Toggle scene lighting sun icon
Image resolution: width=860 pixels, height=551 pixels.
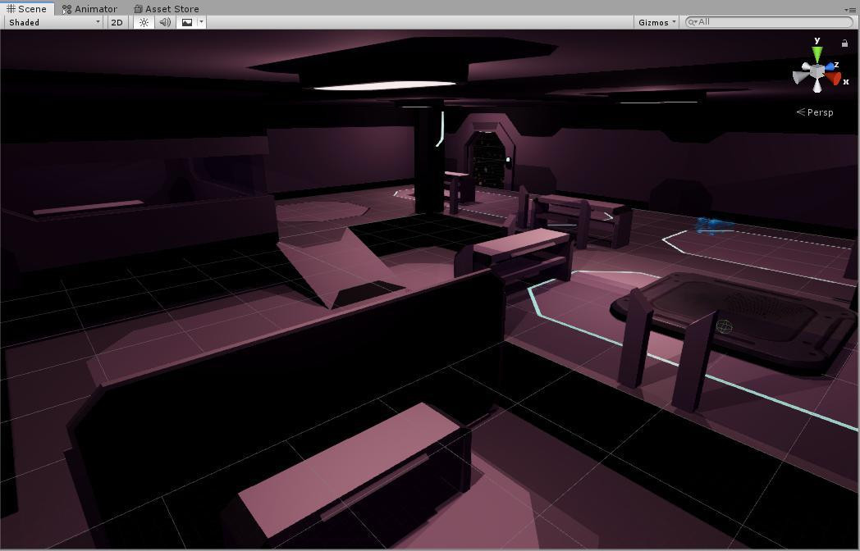pyautogui.click(x=144, y=22)
